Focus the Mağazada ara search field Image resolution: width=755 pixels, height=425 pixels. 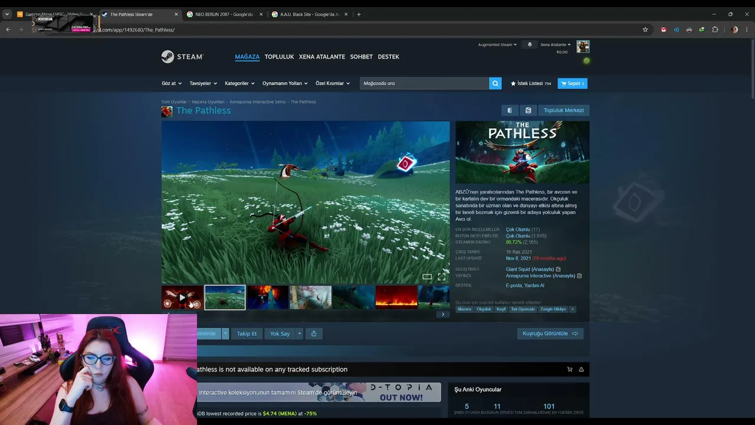[x=424, y=83]
